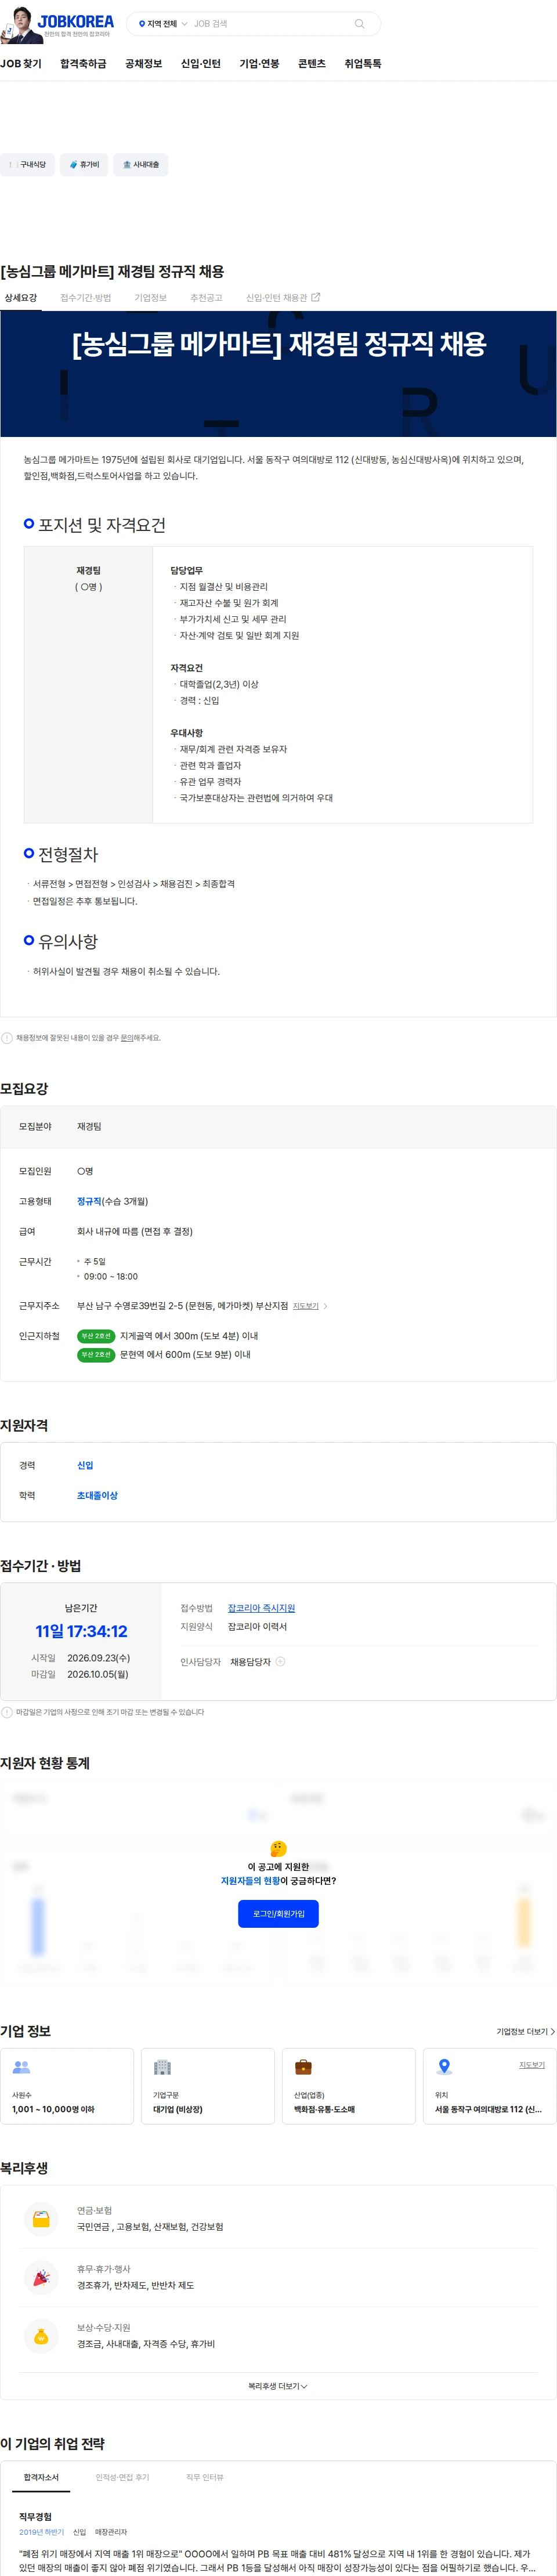Screen dimensions: 557x2576
Task: Open the 합격축하금 menu
Action: 83,63
